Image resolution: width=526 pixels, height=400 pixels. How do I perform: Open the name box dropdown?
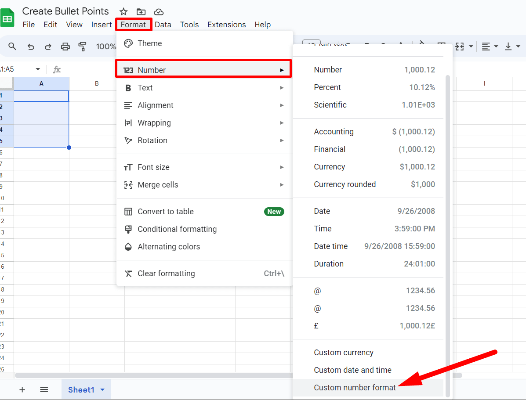click(x=37, y=69)
